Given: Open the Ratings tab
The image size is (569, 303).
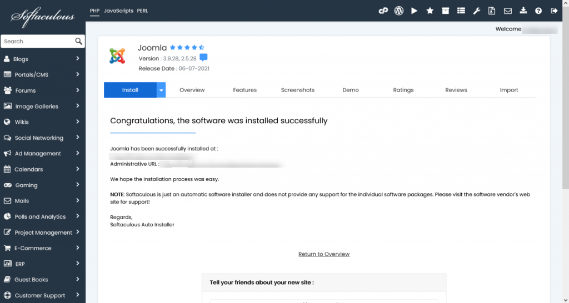Looking at the screenshot, I should (403, 90).
